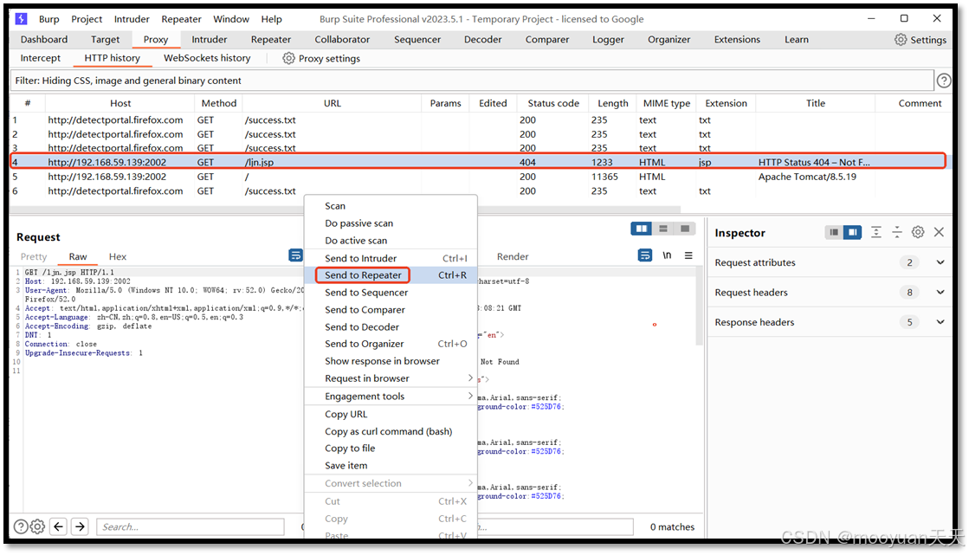Switch to the Target tab
Viewport: 969px width, 555px height.
(105, 40)
